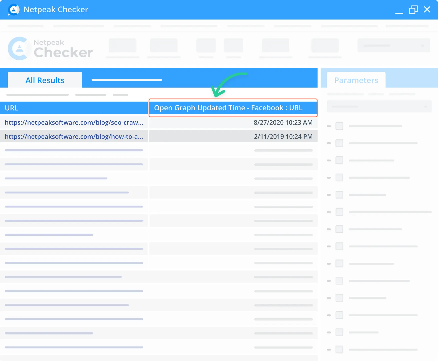
Task: Click the large Netpeak Checker logo
Action: pos(50,49)
